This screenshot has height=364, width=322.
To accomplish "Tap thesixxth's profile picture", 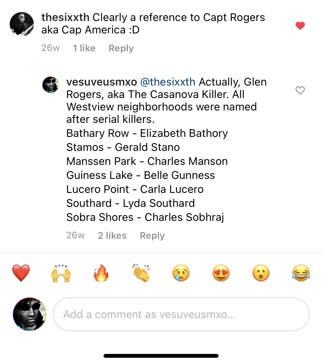I will point(21,24).
